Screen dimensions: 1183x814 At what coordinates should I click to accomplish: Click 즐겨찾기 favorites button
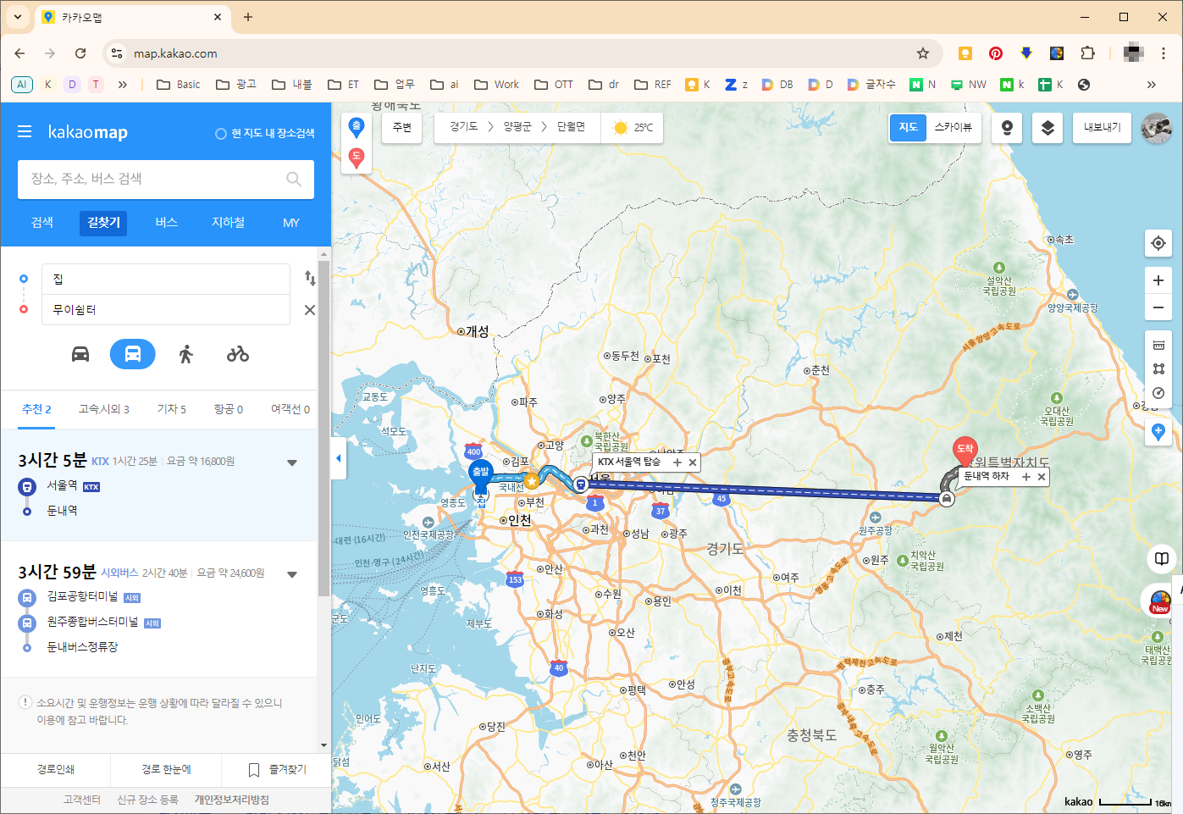[277, 770]
